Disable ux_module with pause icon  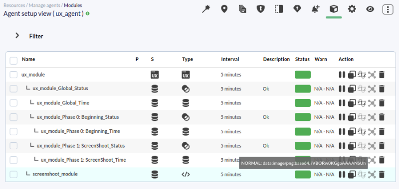(x=342, y=75)
